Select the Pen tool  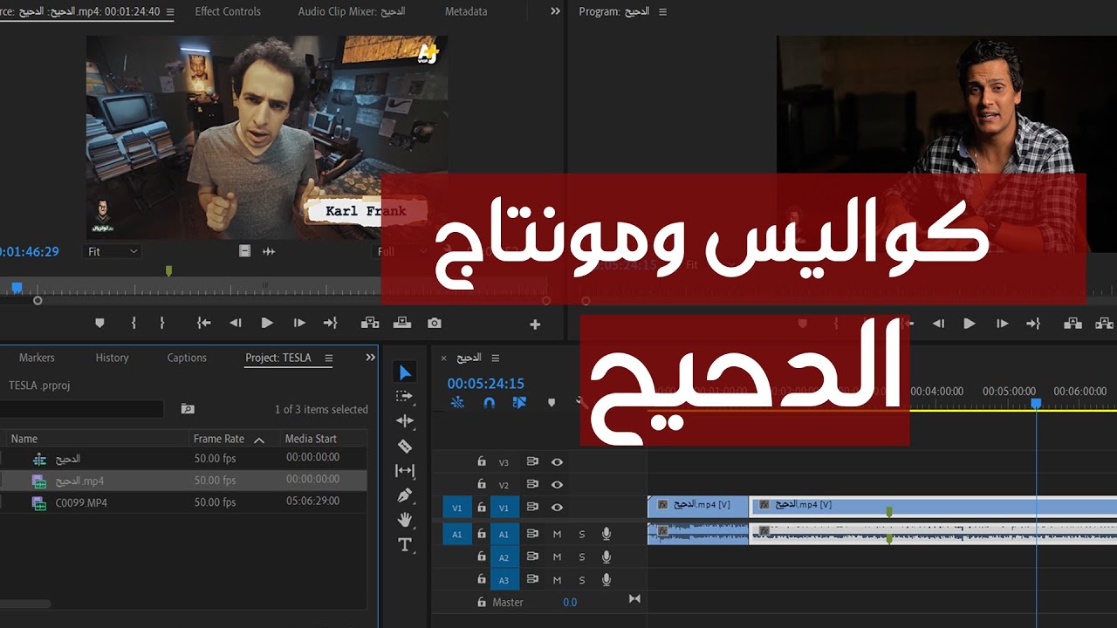coord(405,495)
